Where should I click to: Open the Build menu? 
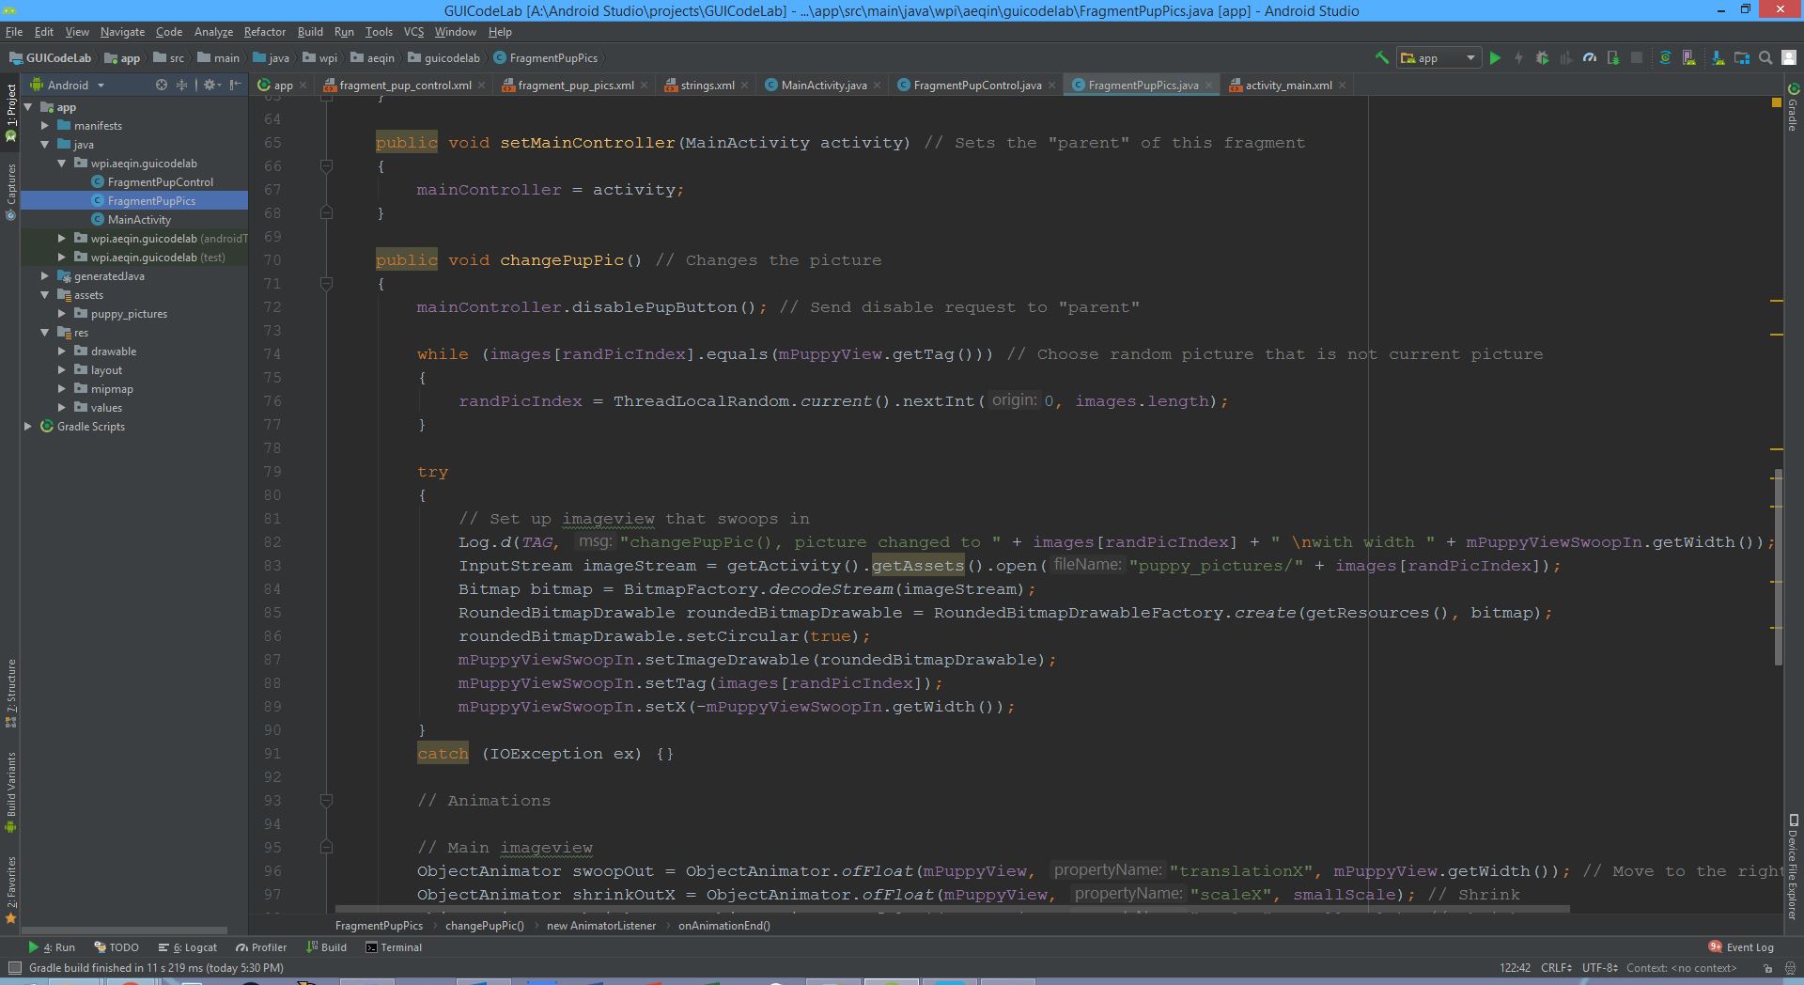[x=310, y=31]
